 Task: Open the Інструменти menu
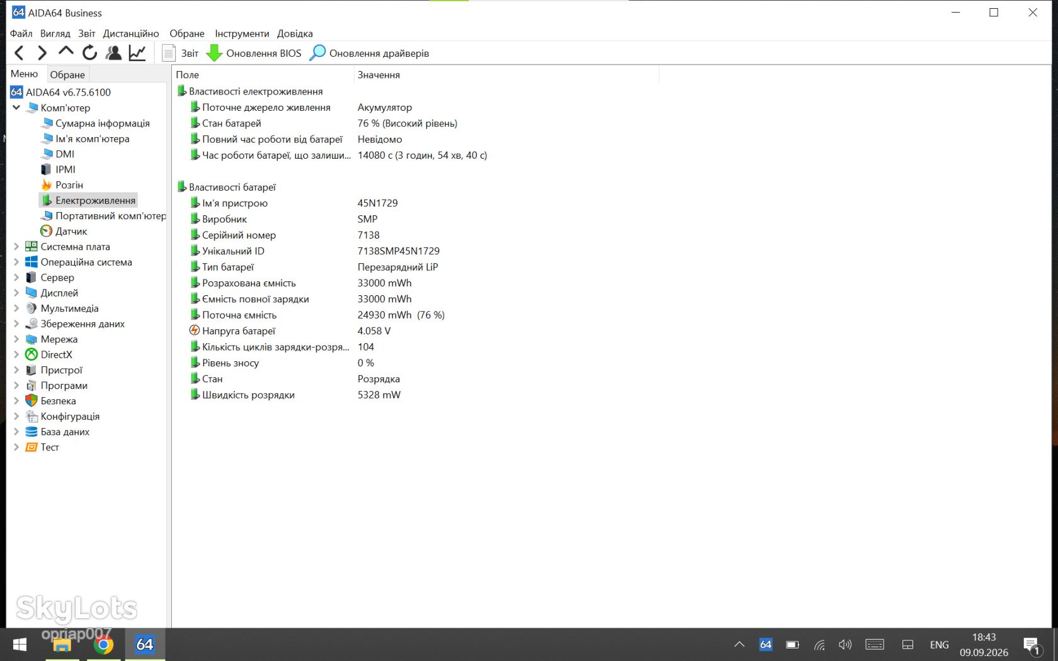[x=242, y=33]
